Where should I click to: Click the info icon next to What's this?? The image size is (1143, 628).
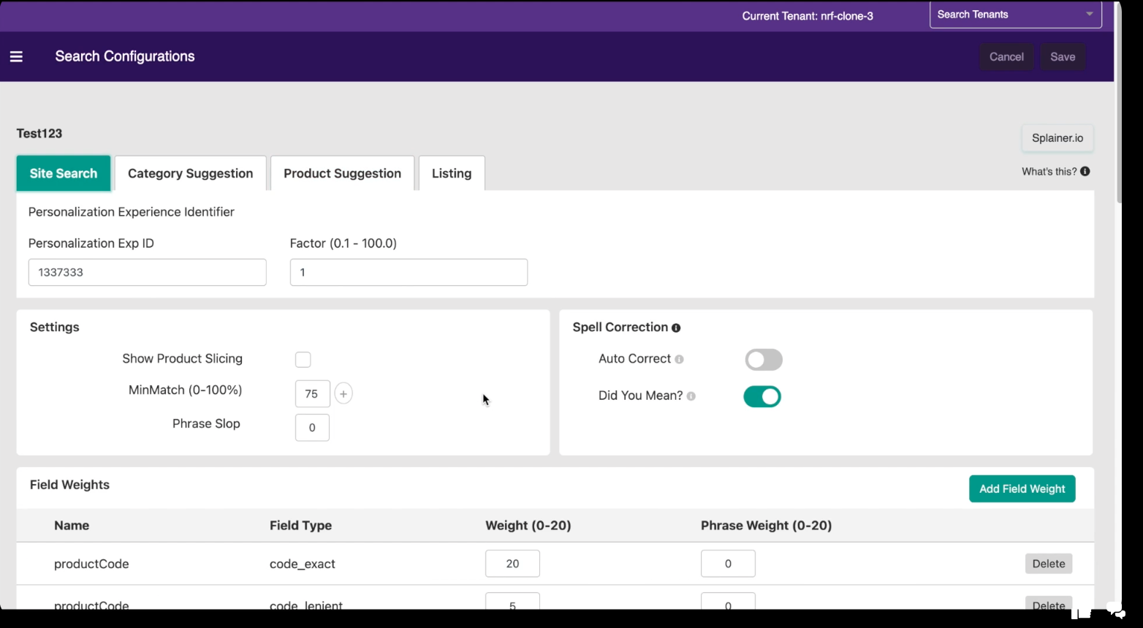(1085, 171)
